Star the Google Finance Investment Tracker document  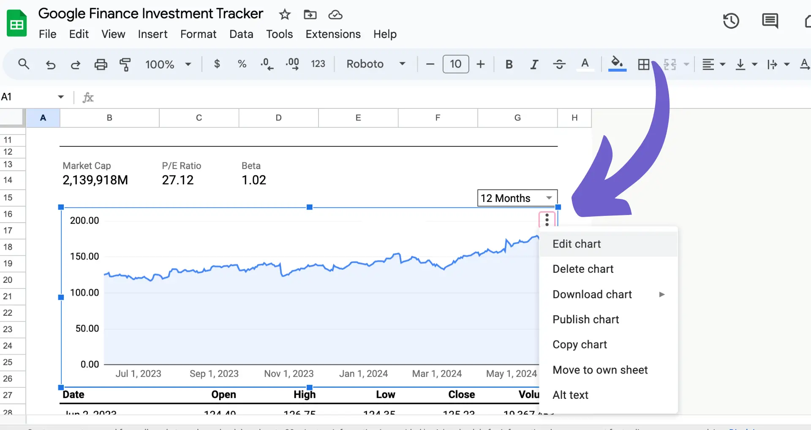pyautogui.click(x=285, y=15)
